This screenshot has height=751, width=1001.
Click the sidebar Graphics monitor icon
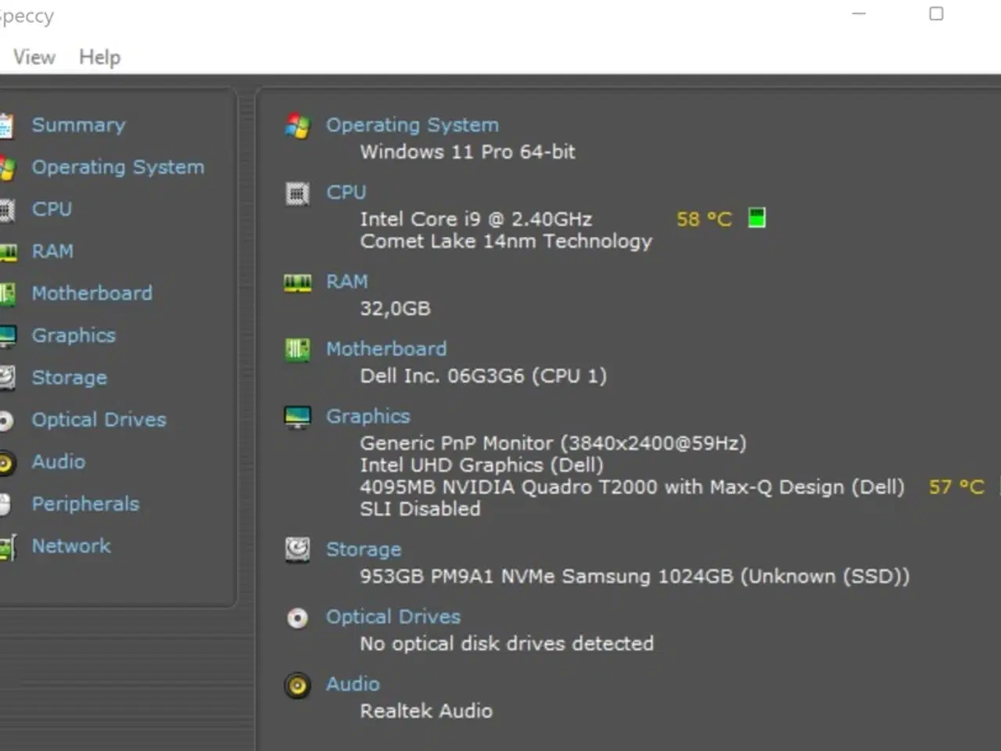(7, 336)
